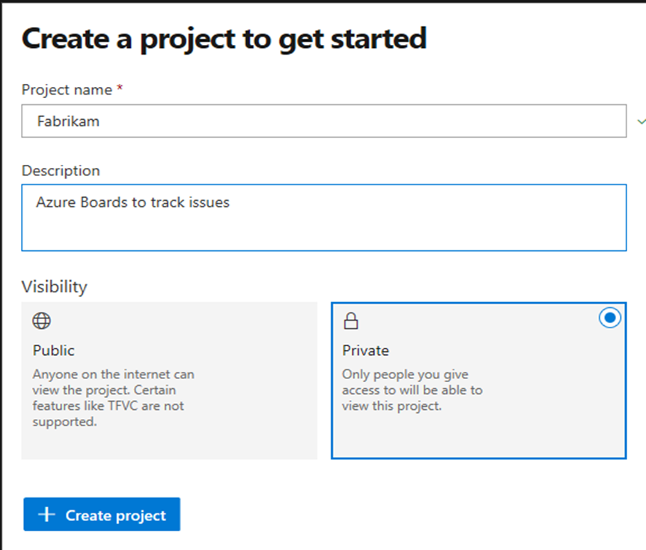The image size is (646, 550).
Task: Select the Private radio button
Action: pos(610,317)
